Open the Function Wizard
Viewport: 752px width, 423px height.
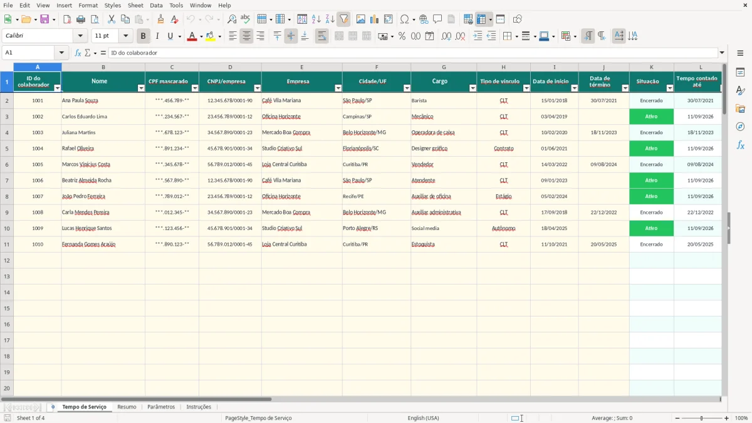[x=78, y=53]
